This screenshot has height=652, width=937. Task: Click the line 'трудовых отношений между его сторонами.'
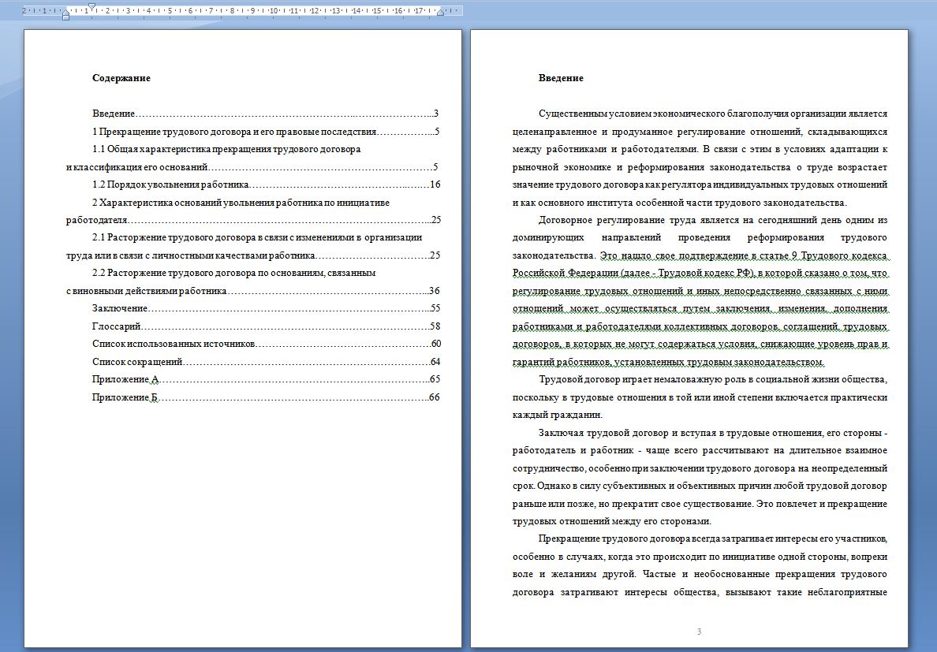pos(612,521)
